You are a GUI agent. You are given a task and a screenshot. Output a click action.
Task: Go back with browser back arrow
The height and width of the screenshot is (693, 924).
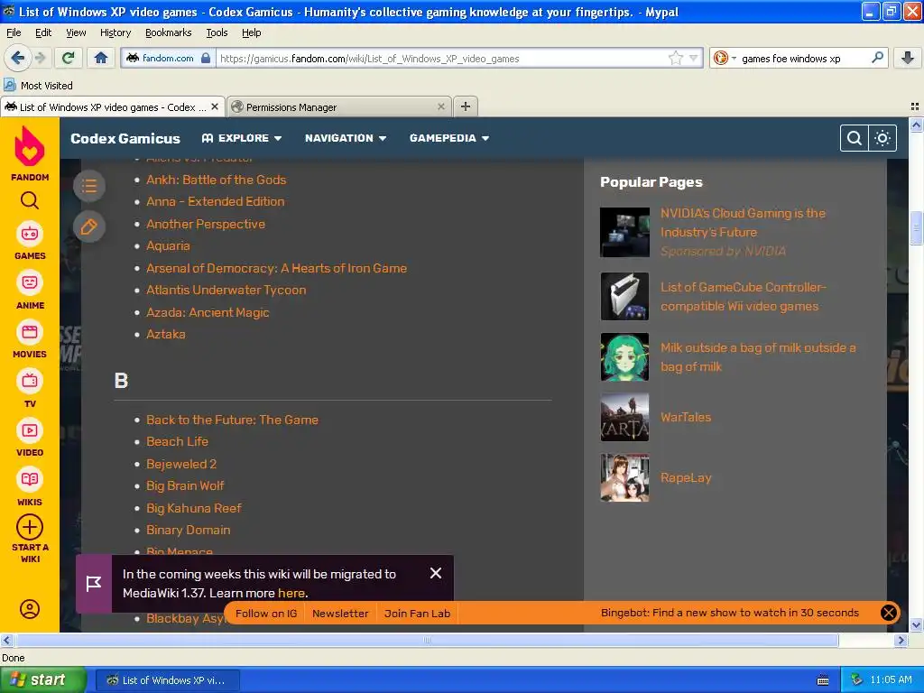18,58
